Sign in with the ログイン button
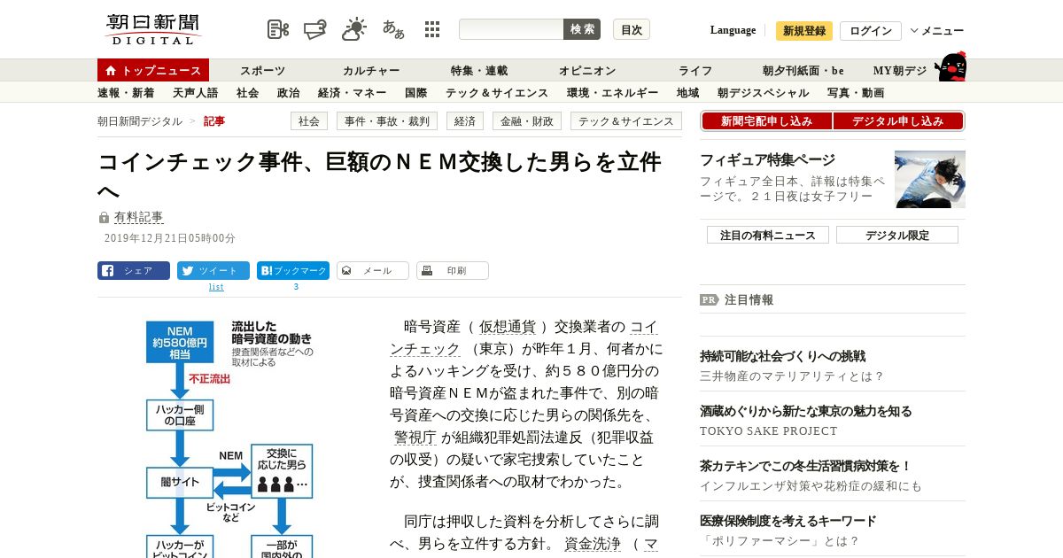Image resolution: width=1063 pixels, height=558 pixels. point(871,31)
